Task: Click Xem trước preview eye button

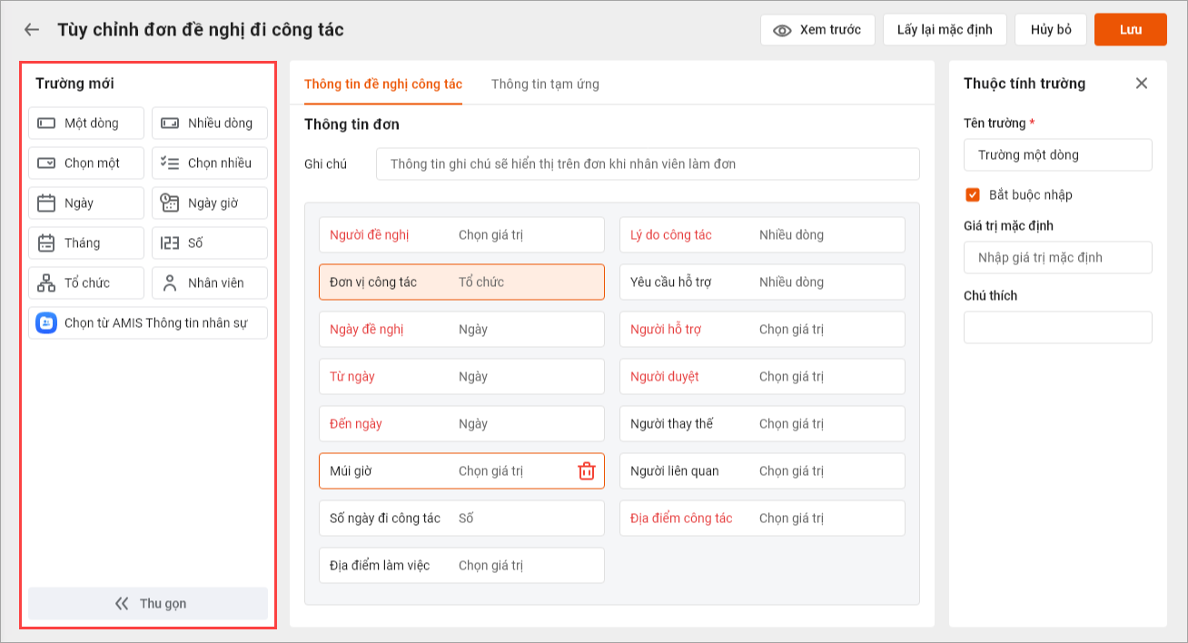Action: 817,30
